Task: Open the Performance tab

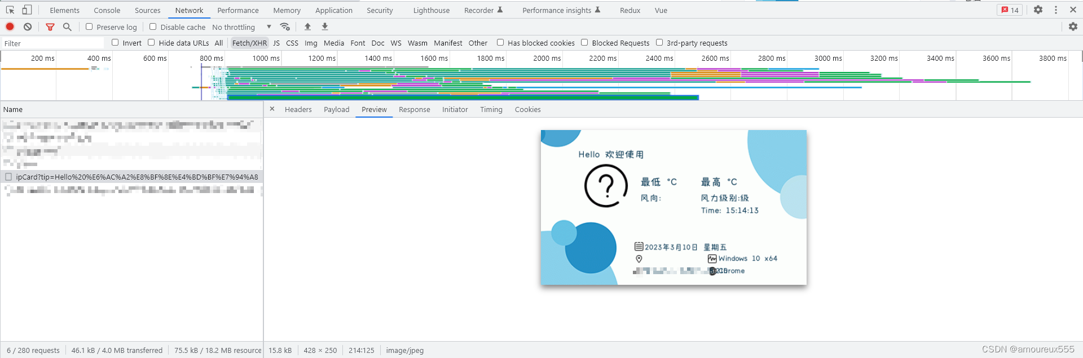Action: point(238,10)
